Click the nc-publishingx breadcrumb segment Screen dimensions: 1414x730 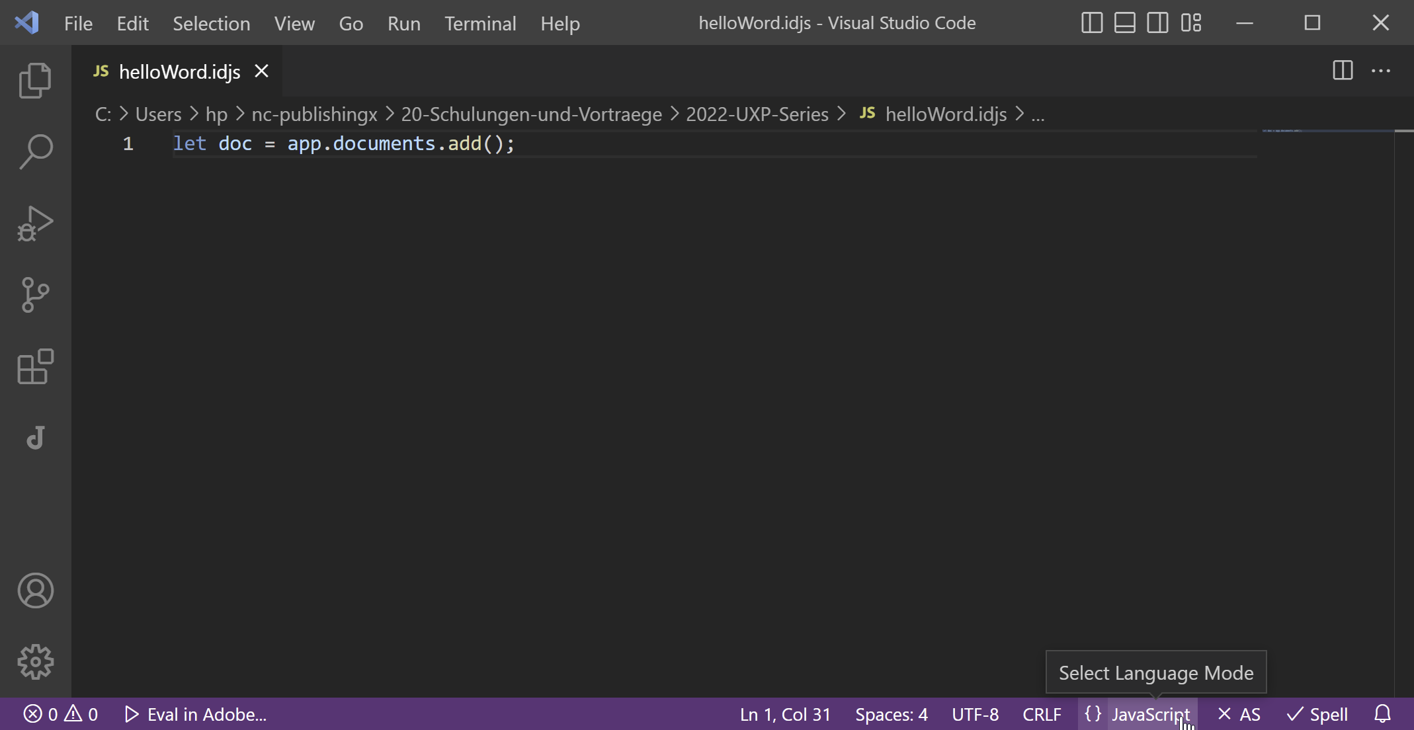tap(314, 114)
